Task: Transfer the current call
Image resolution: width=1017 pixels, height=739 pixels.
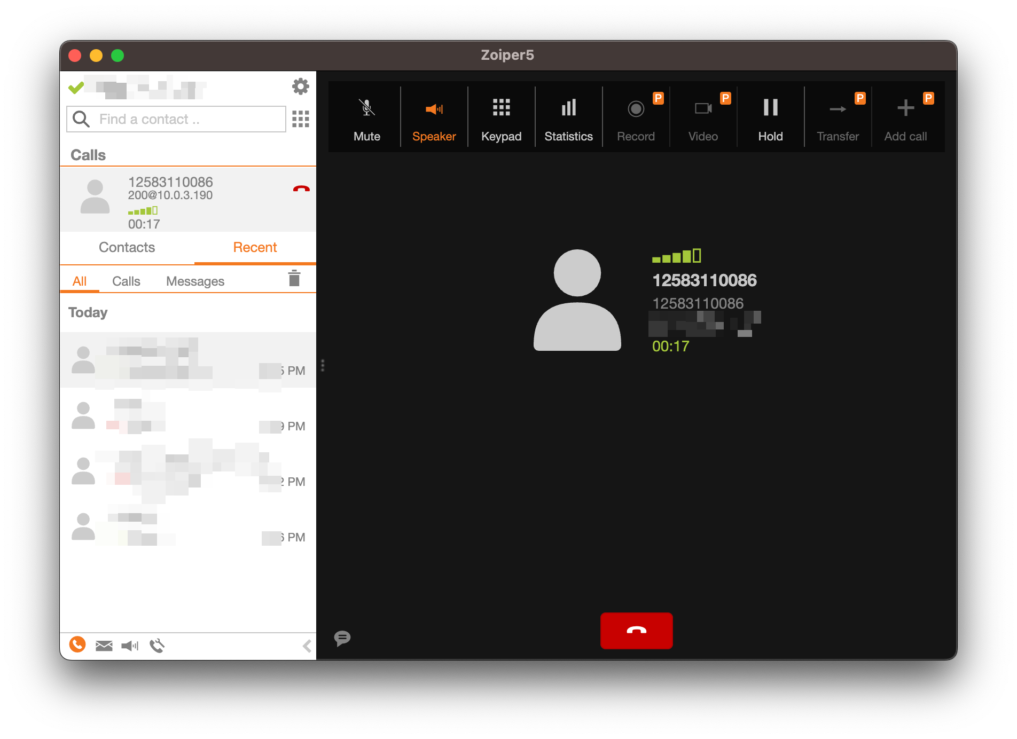Action: coord(838,116)
